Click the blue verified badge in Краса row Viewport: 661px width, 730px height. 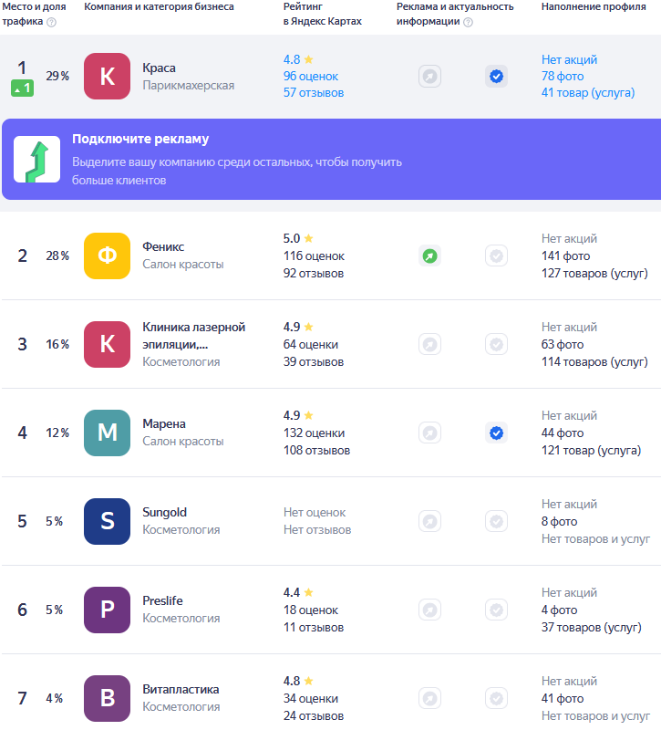click(x=496, y=76)
